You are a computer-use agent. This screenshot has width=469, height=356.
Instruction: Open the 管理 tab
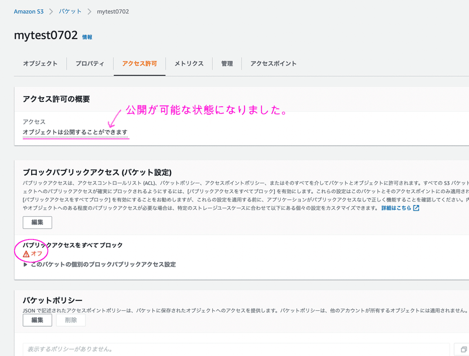[227, 64]
